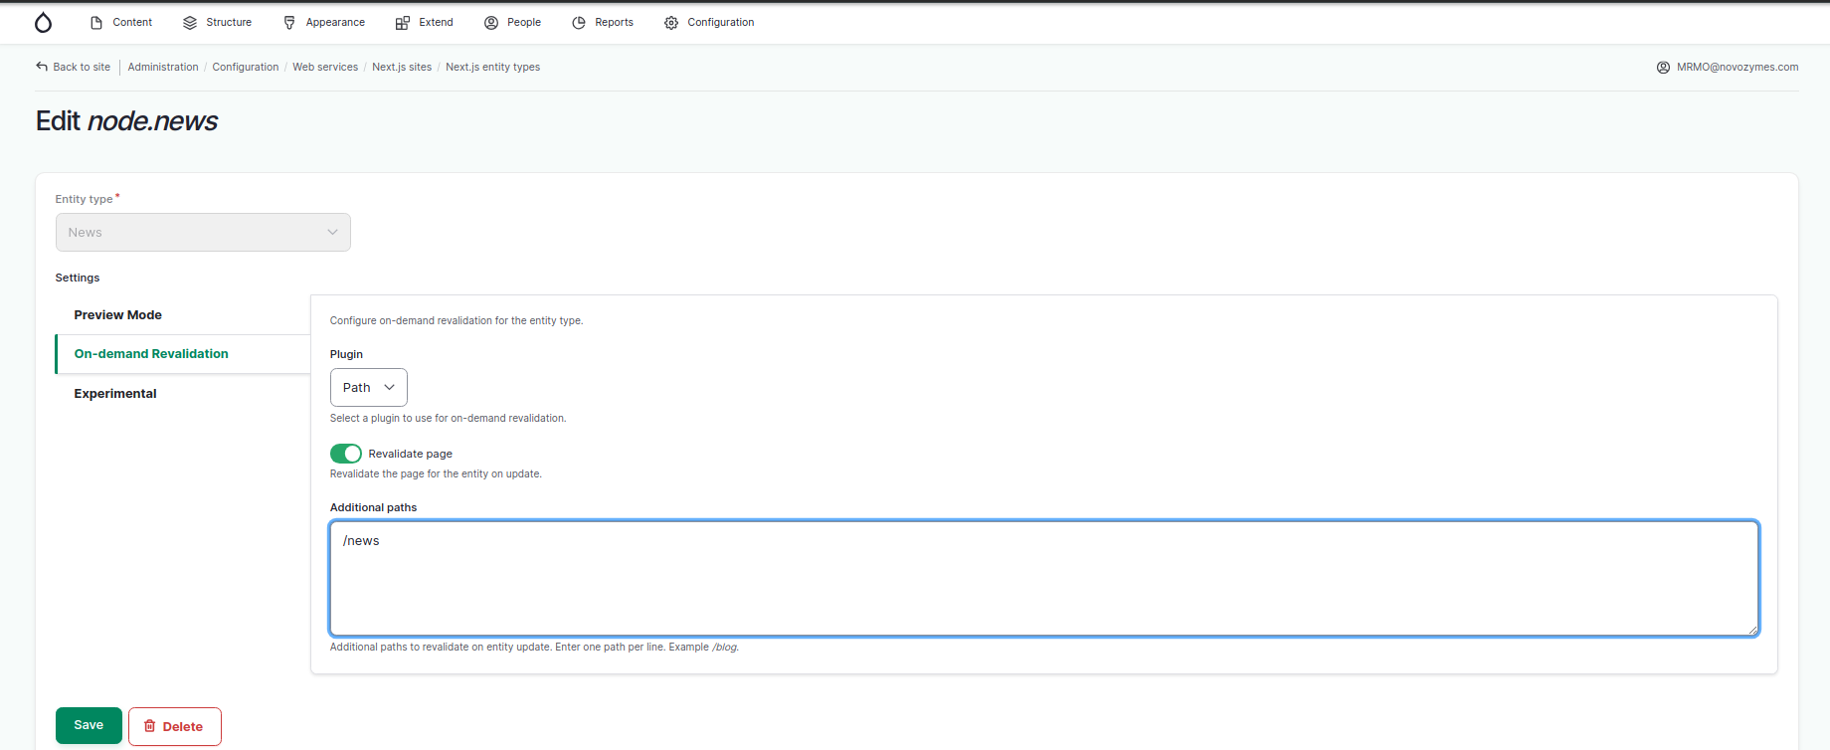Toggle the Revalidate page switch
The image size is (1830, 750).
pyautogui.click(x=346, y=454)
